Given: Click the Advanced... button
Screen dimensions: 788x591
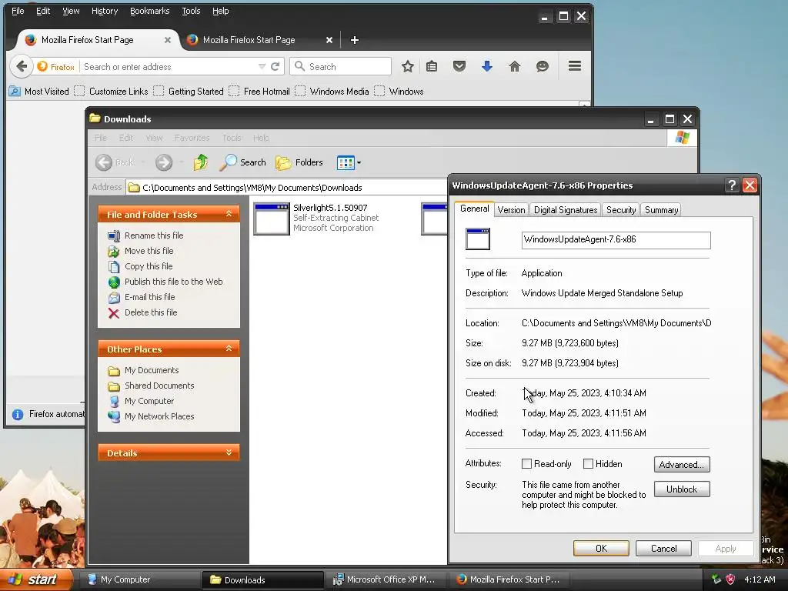Looking at the screenshot, I should [682, 464].
